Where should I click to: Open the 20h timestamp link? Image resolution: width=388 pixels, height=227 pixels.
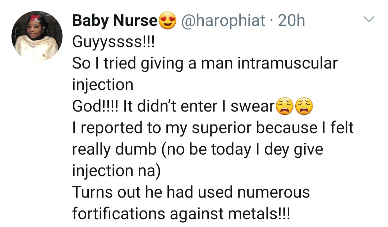click(292, 21)
